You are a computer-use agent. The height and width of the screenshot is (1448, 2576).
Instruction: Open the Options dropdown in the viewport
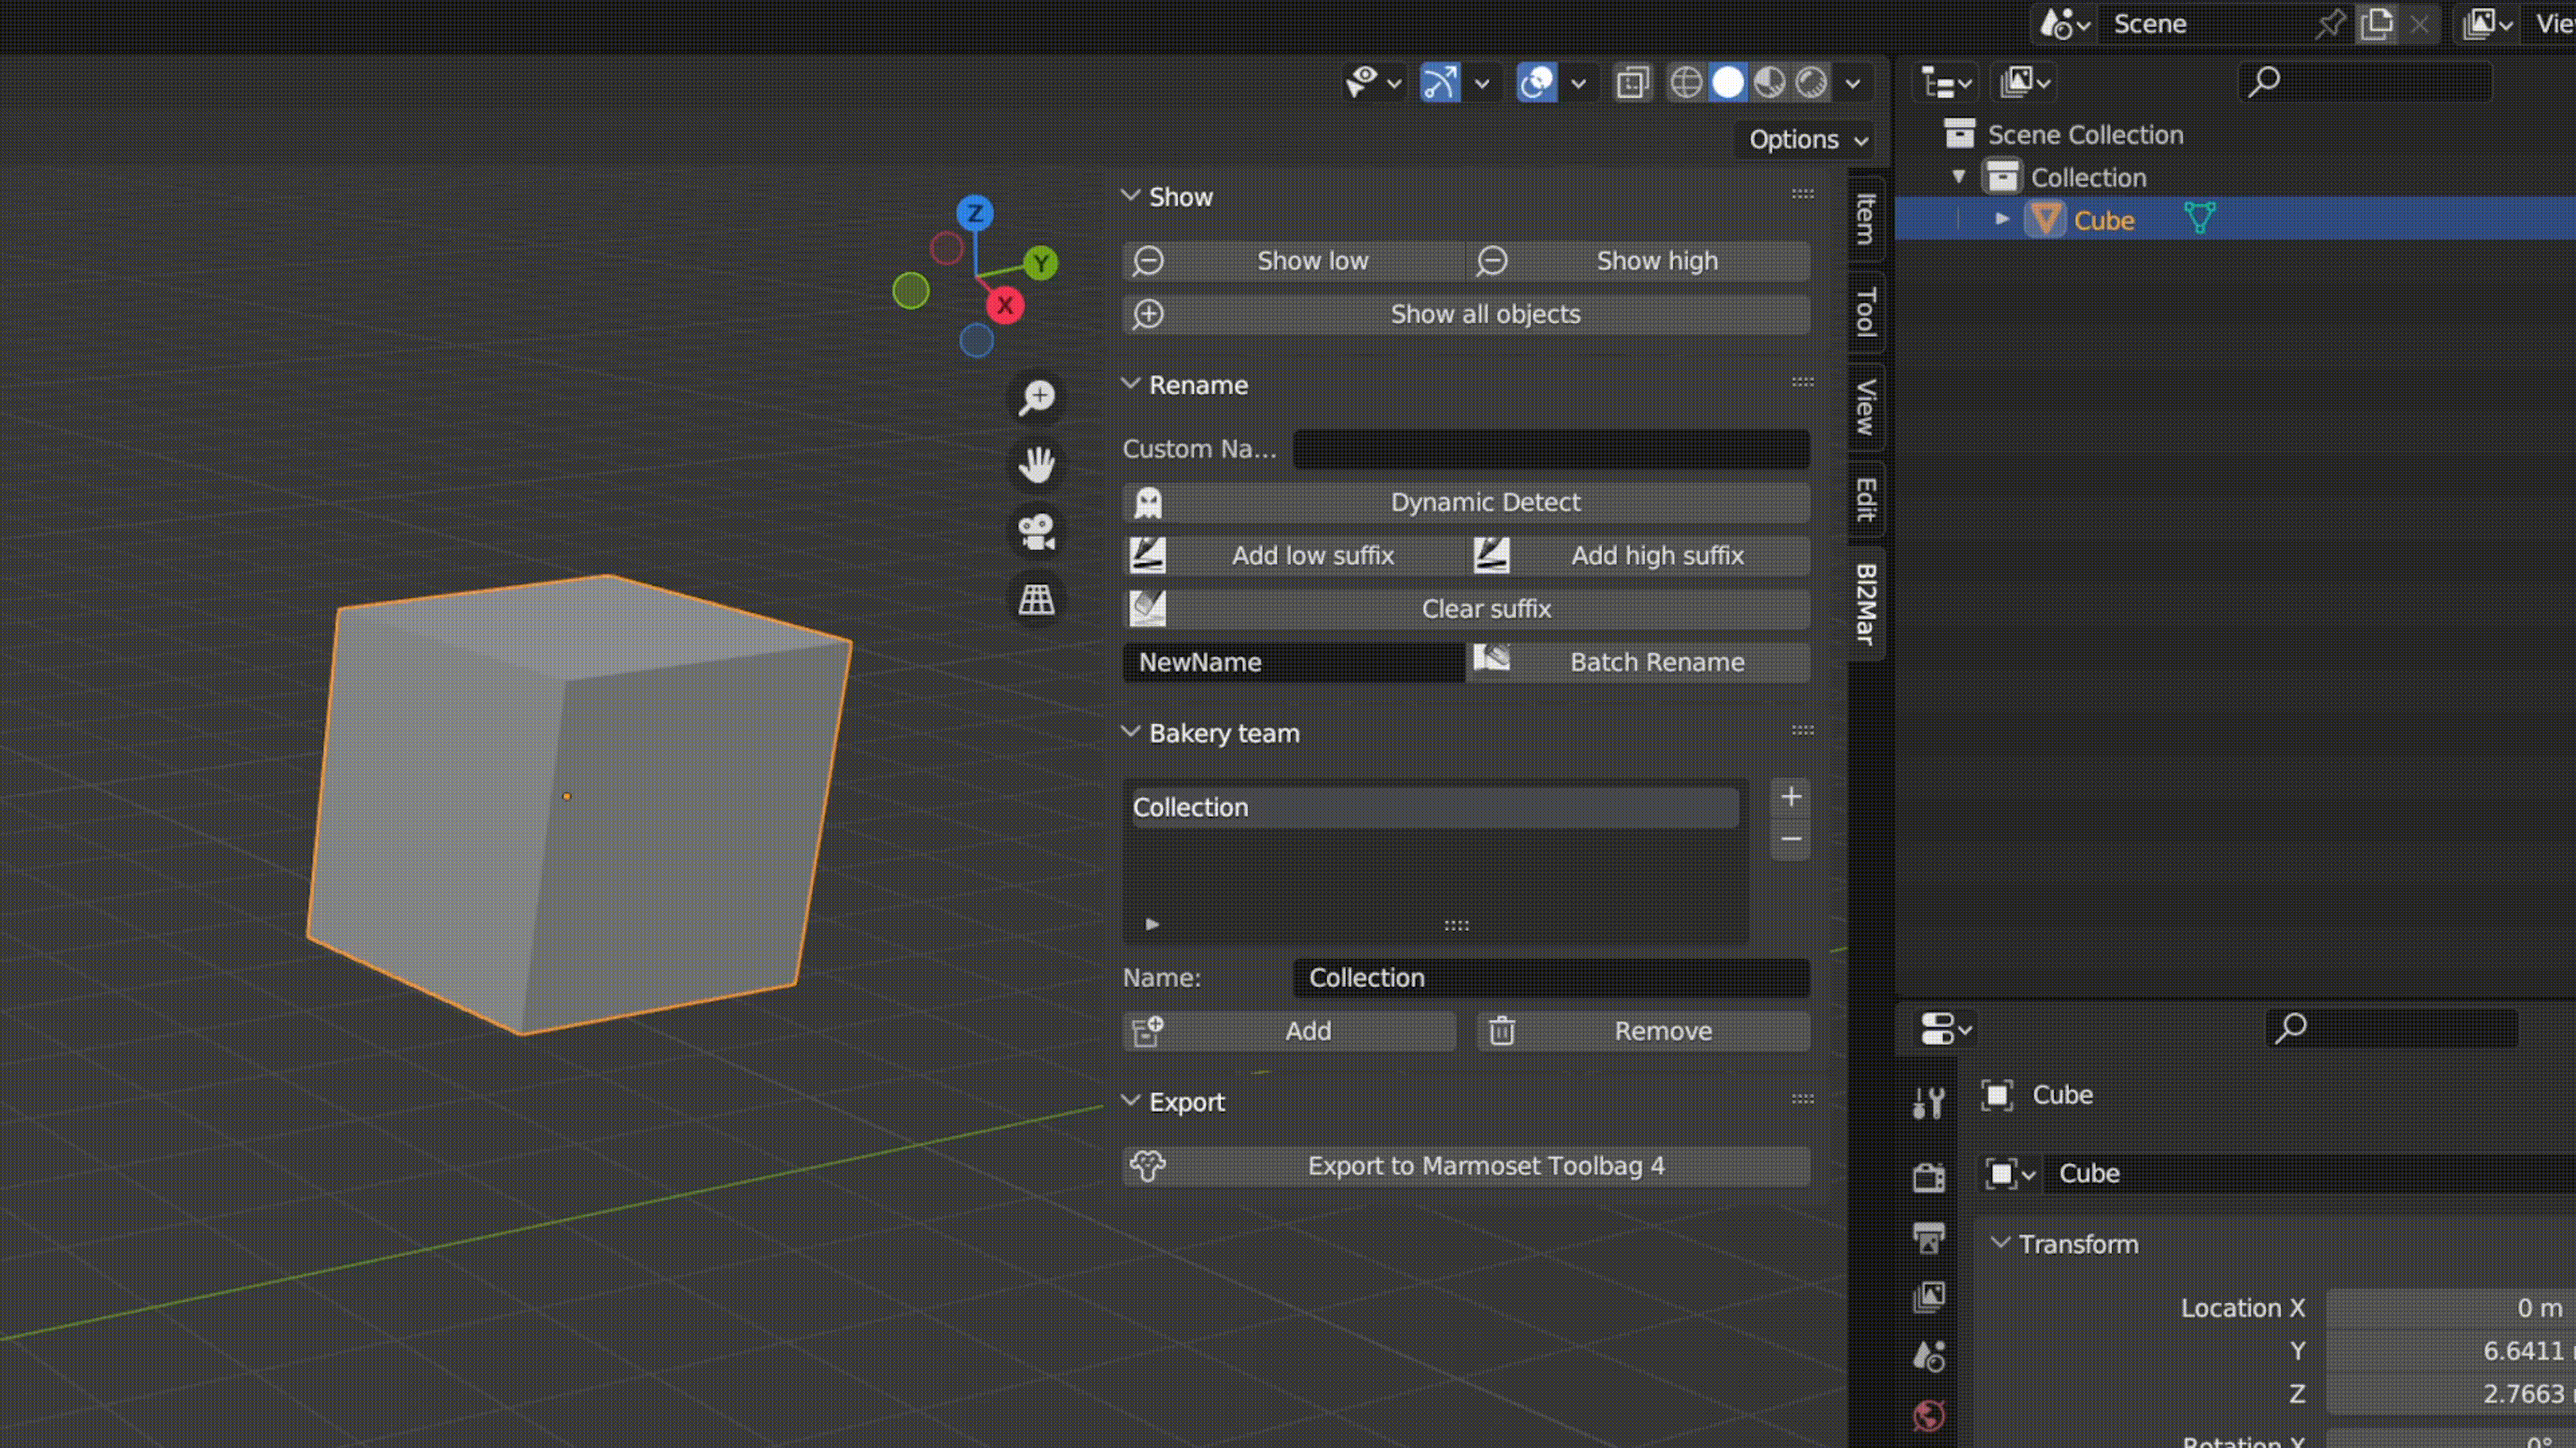pos(1802,139)
